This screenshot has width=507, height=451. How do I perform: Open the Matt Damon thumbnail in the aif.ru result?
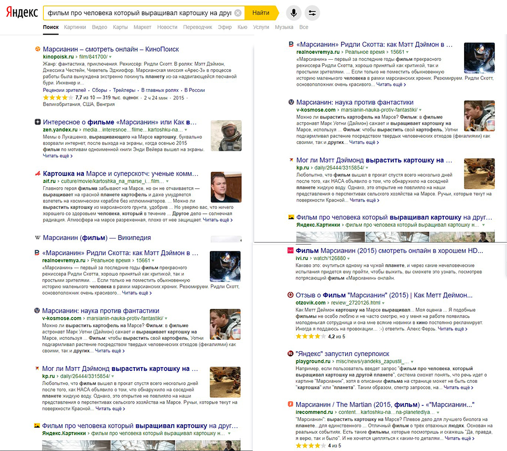click(226, 187)
